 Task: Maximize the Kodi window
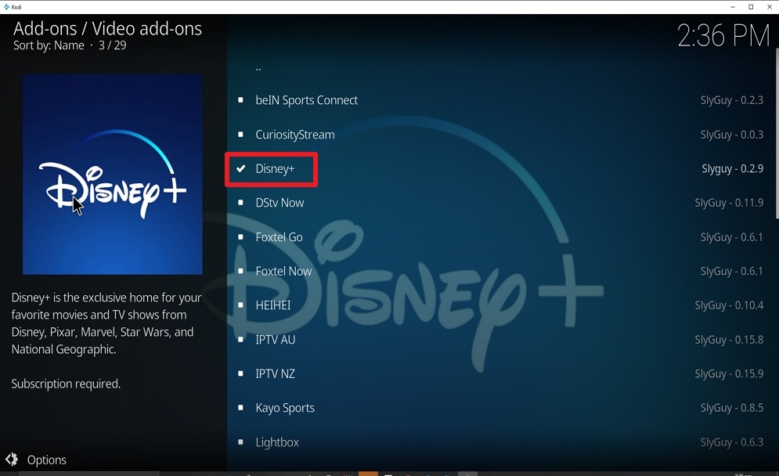(751, 7)
